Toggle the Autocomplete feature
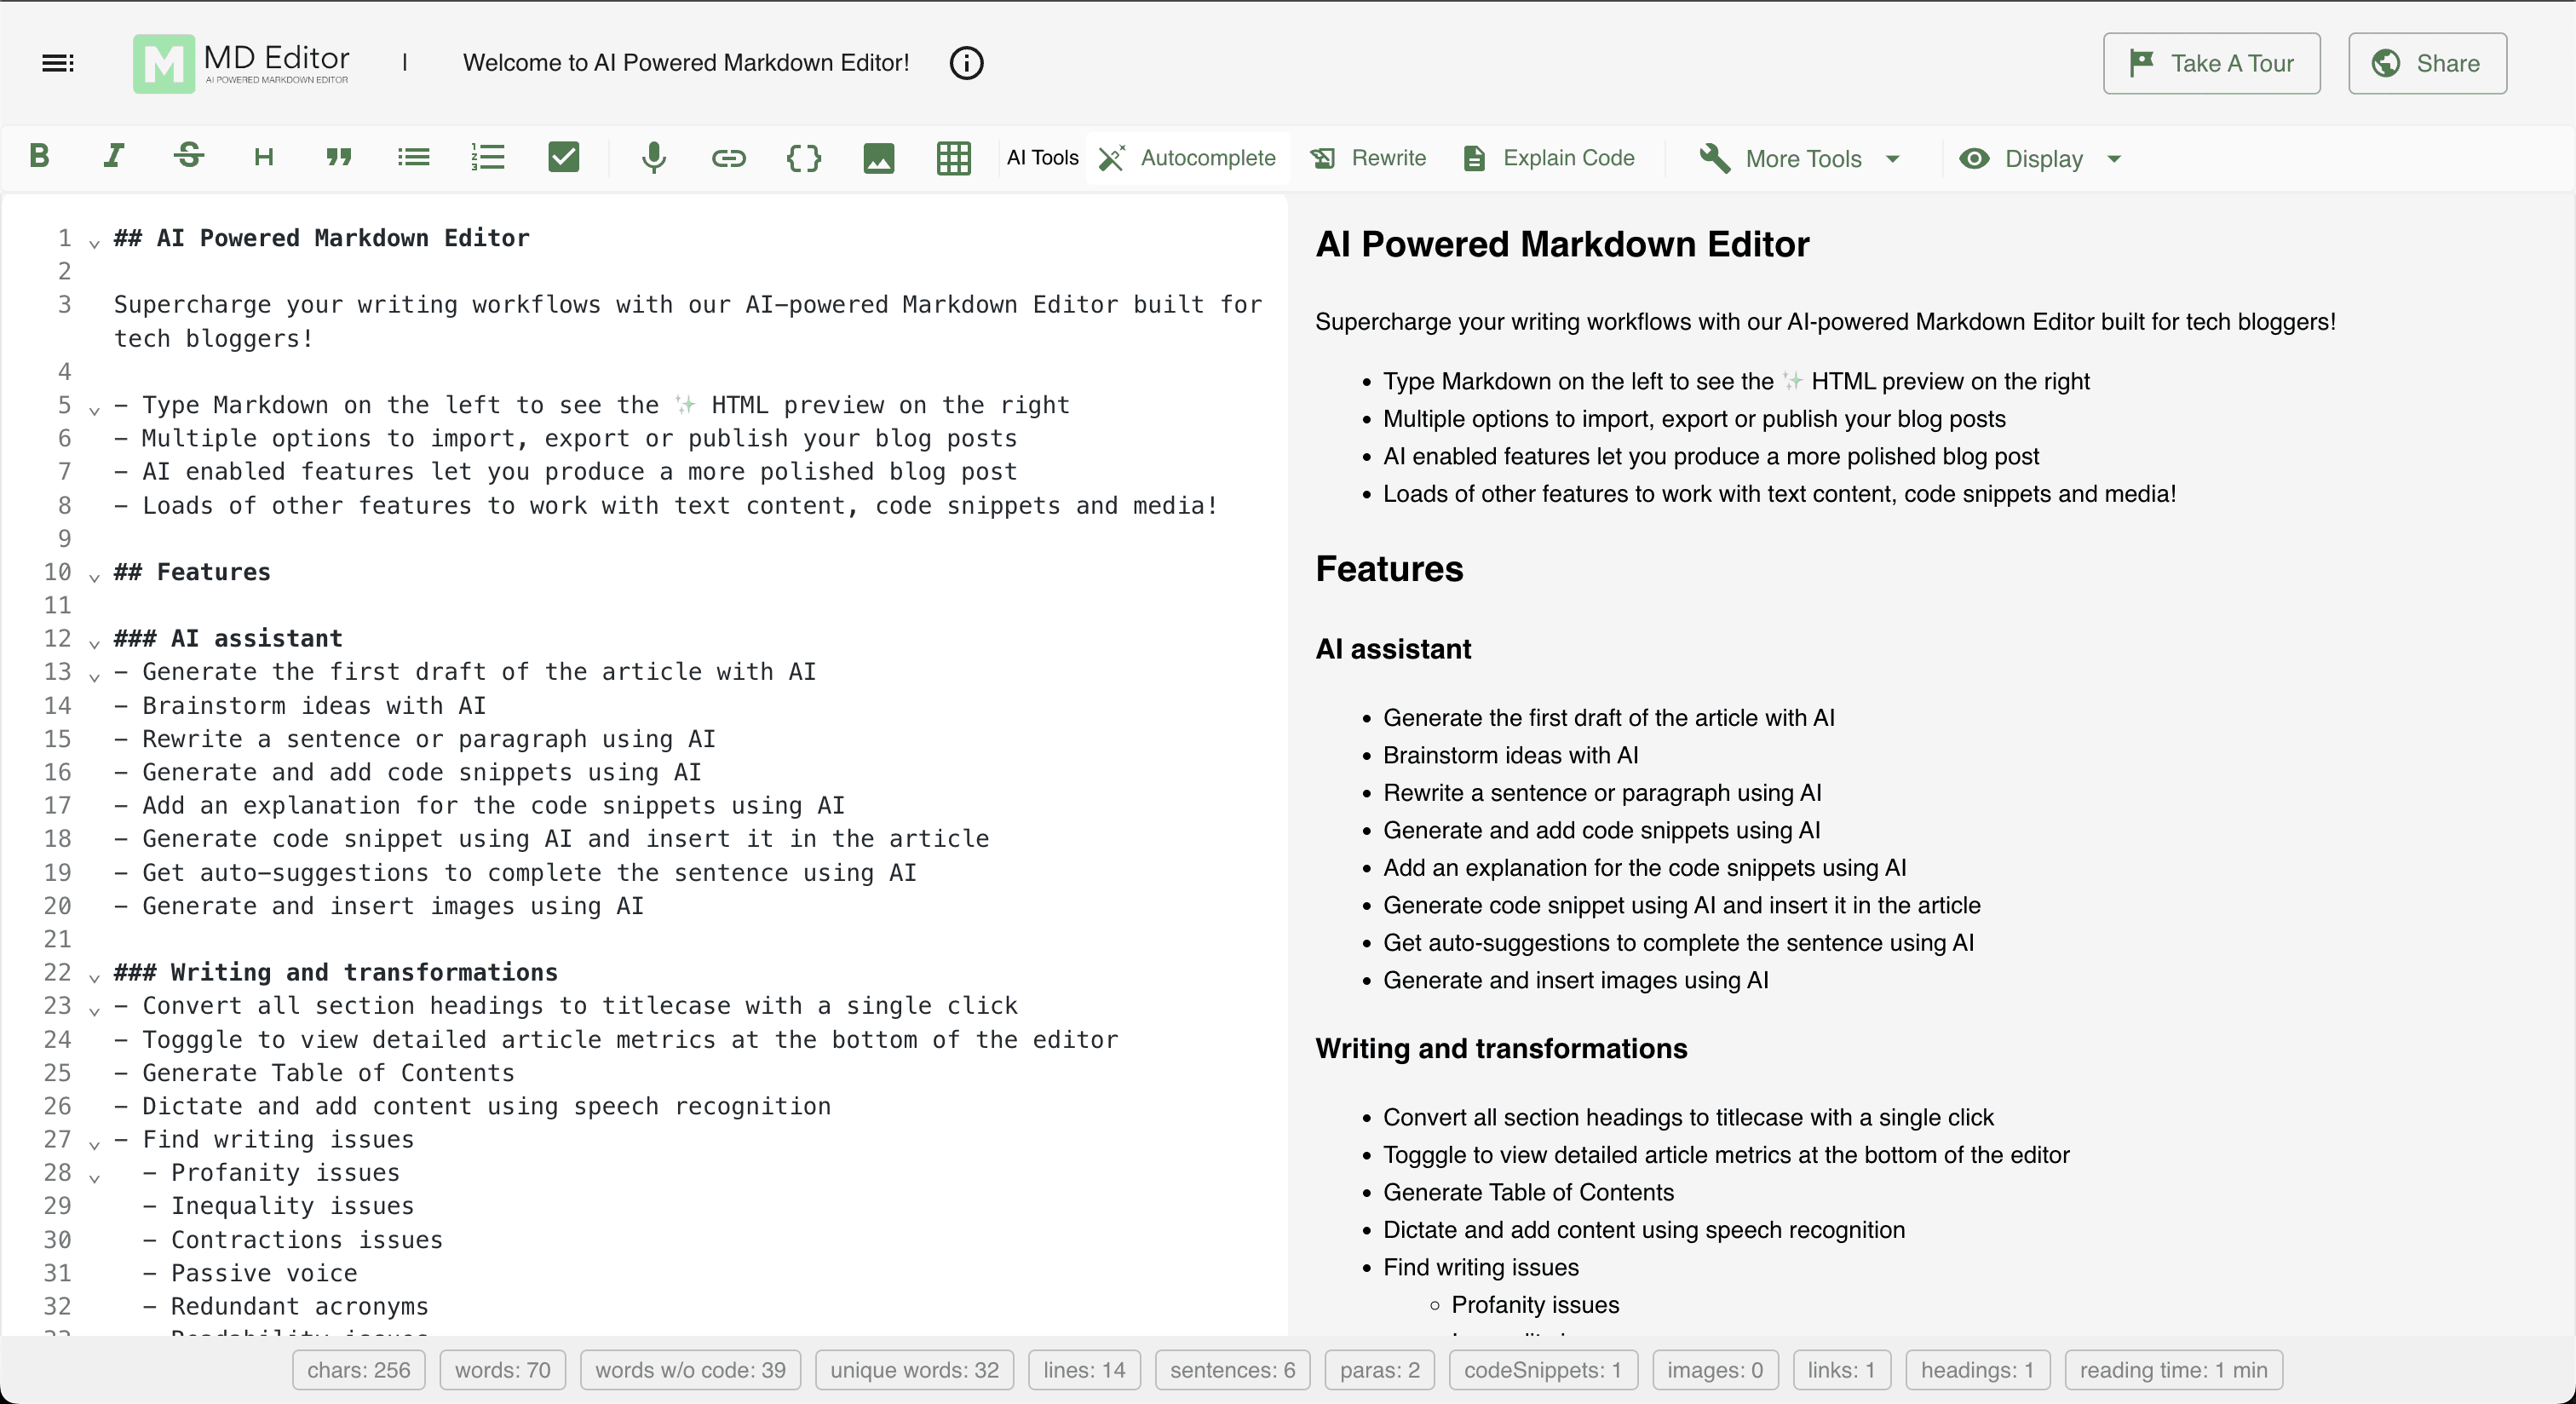Screen dimensions: 2576x1404 click(1187, 158)
